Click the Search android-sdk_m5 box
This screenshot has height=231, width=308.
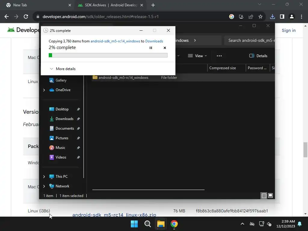(249, 41)
